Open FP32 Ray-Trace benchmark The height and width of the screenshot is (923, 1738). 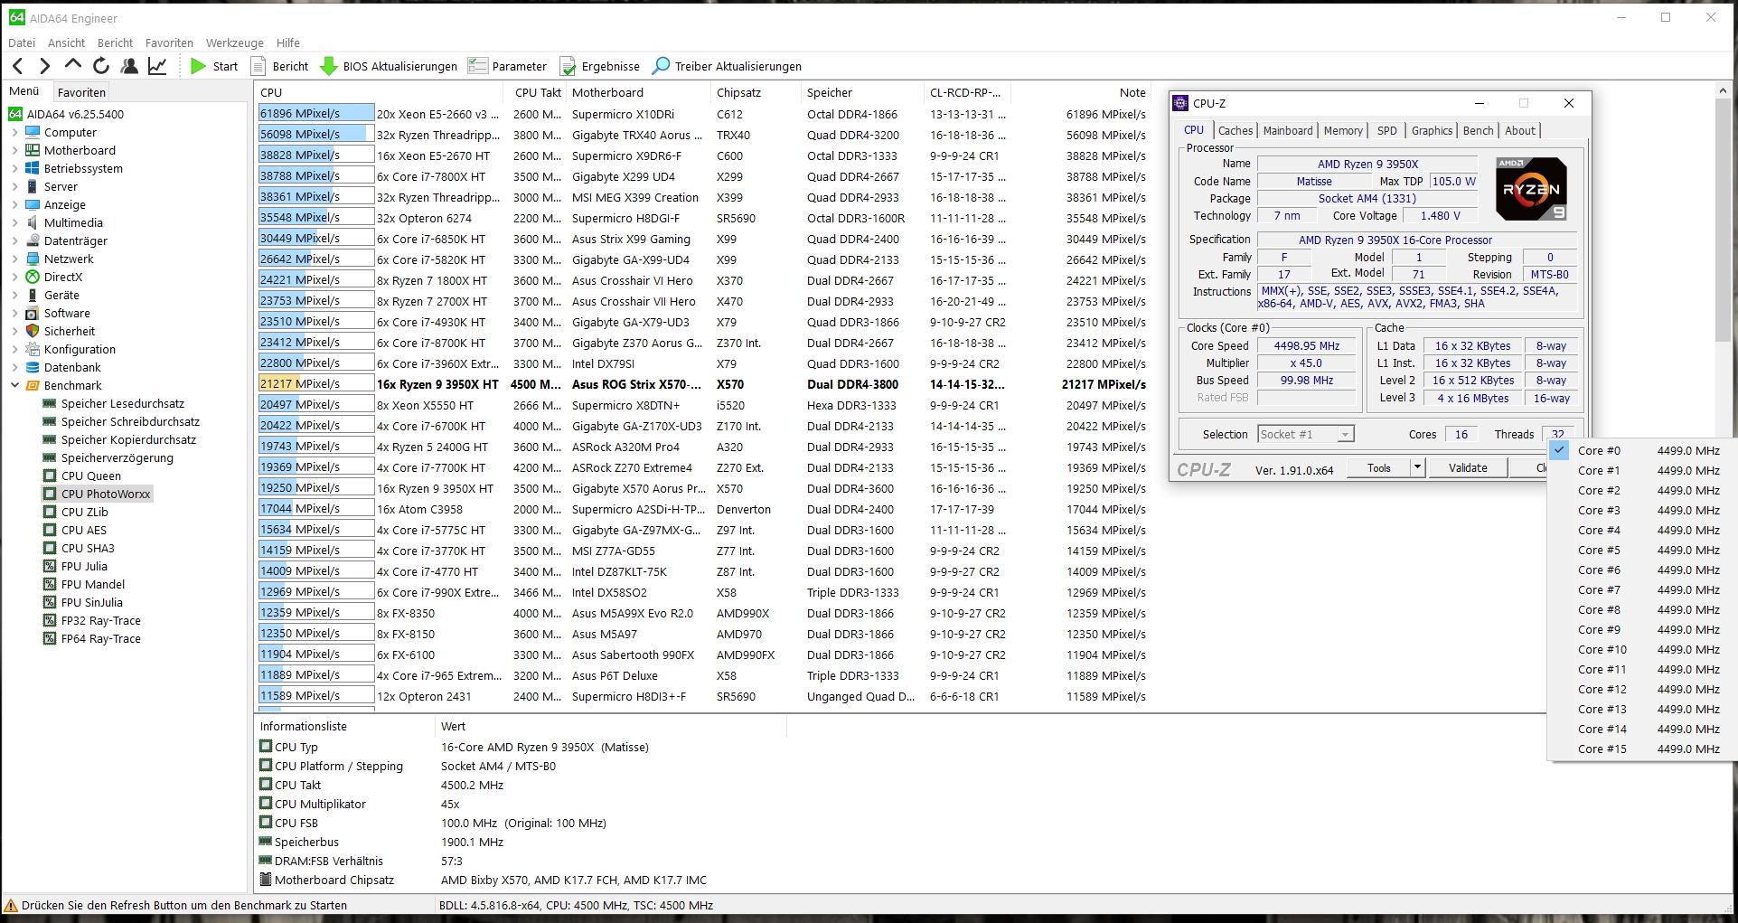(100, 620)
